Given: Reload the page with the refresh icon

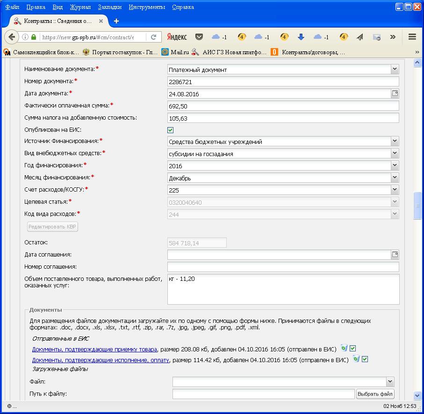Looking at the screenshot, I should pyautogui.click(x=153, y=37).
